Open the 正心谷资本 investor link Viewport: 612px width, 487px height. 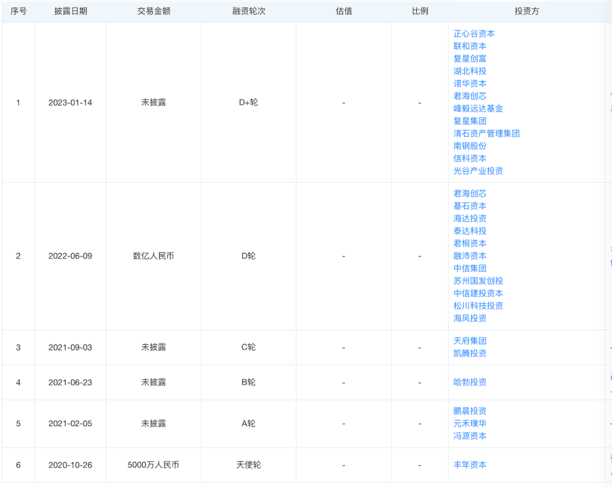pos(474,34)
